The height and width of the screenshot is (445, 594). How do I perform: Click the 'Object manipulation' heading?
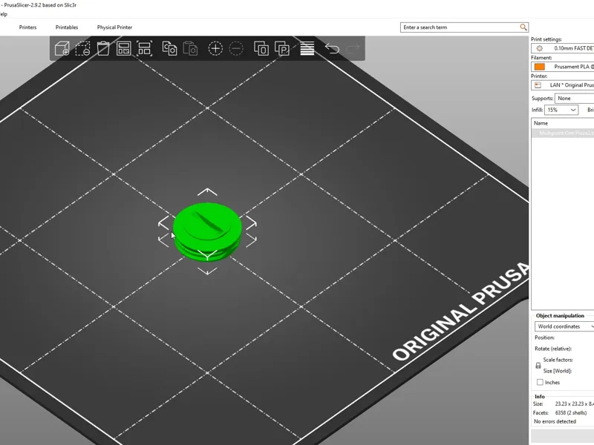560,316
